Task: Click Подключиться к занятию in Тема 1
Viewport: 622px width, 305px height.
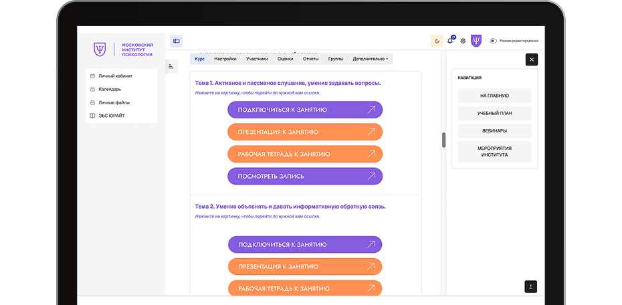Action: pos(305,110)
